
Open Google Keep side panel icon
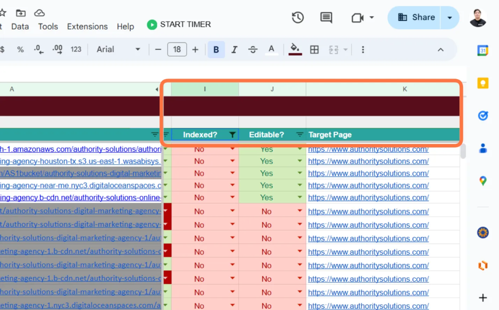point(483,83)
